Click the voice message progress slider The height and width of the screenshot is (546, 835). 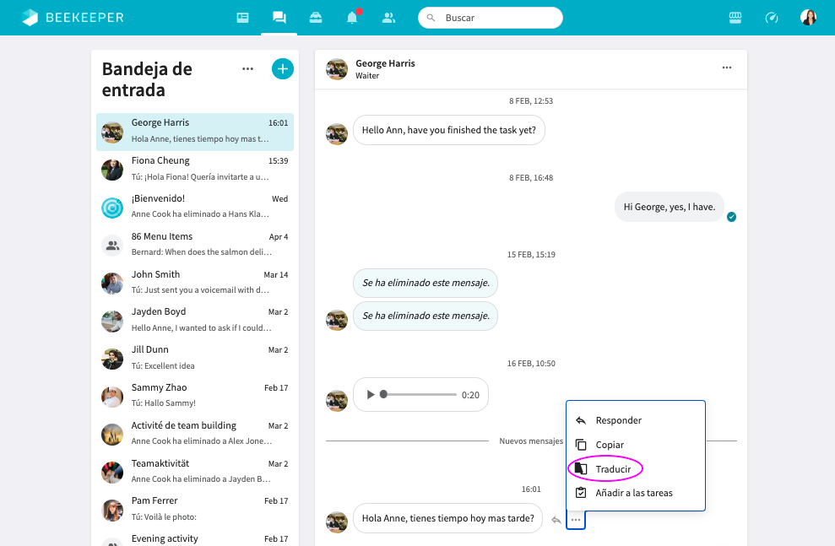pyautogui.click(x=418, y=395)
